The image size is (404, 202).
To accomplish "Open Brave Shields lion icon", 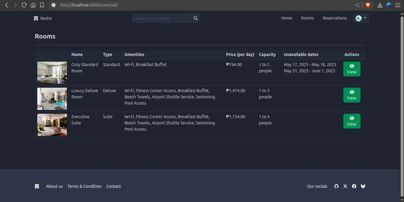I will click(368, 5).
